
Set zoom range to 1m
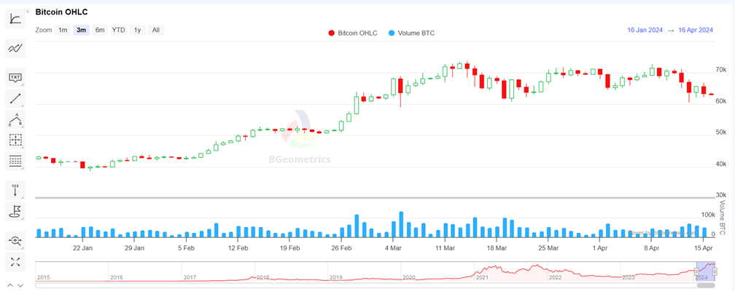[63, 30]
